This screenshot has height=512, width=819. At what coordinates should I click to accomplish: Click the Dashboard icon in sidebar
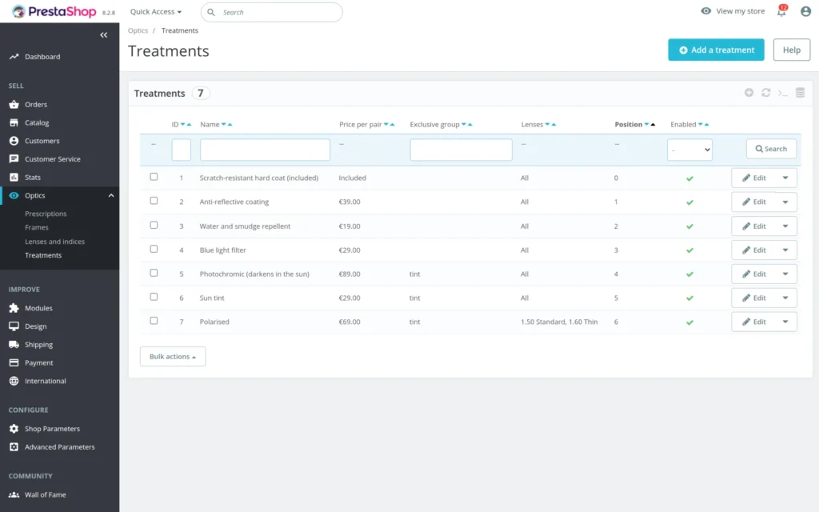(14, 57)
